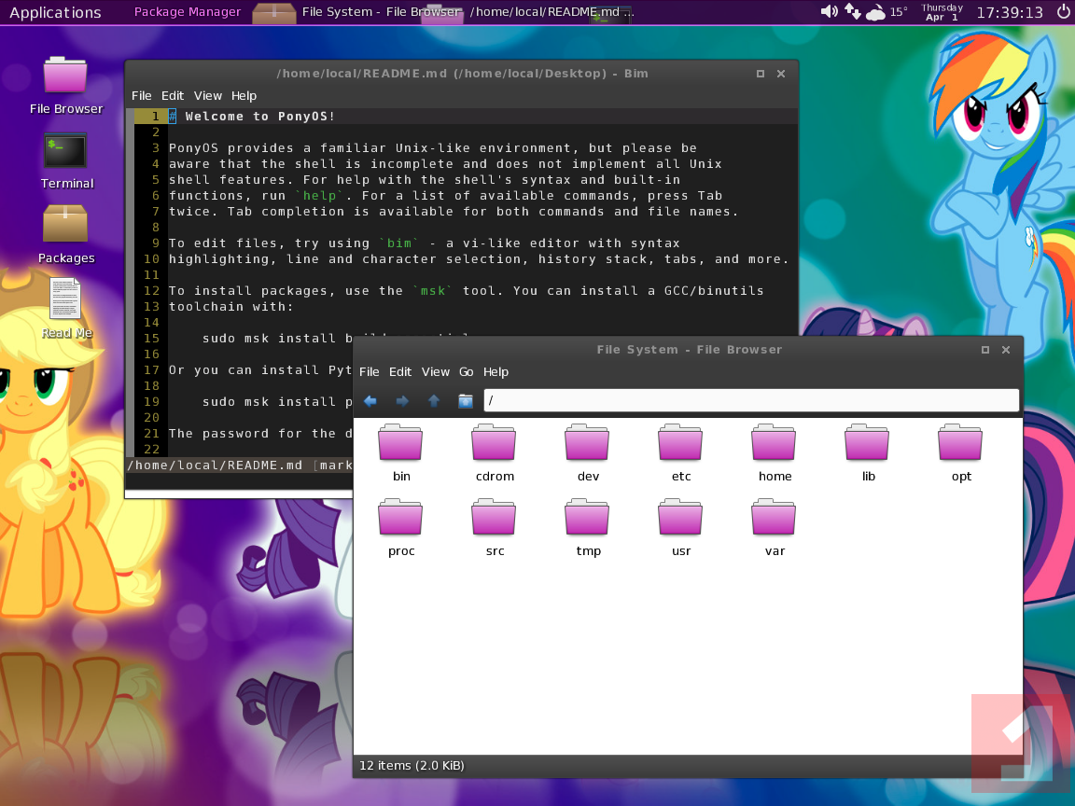Open the View menu in File Browser
The width and height of the screenshot is (1075, 806).
436,371
